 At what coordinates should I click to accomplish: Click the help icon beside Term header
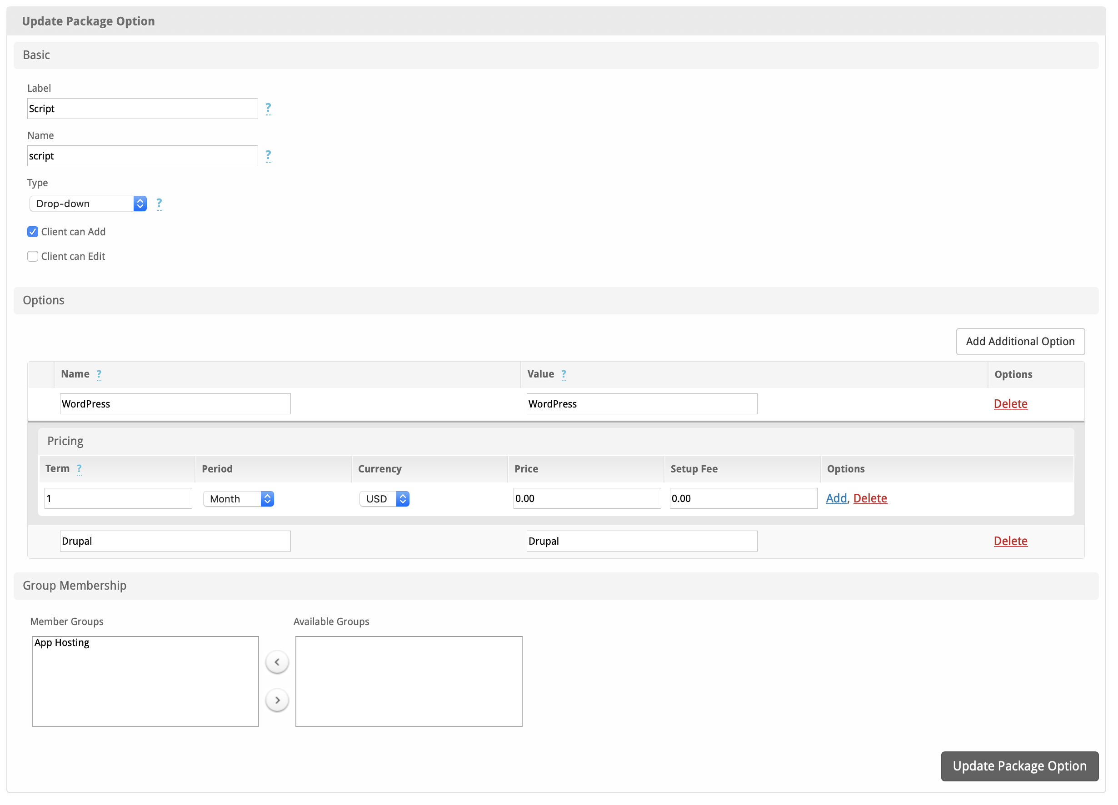click(80, 468)
